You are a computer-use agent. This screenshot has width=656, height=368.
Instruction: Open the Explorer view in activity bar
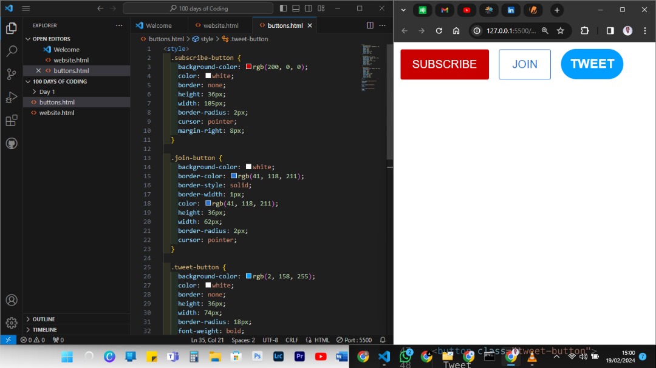coord(12,28)
